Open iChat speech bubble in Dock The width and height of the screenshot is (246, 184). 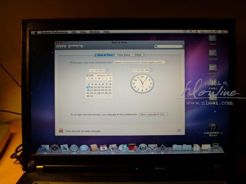[84, 148]
